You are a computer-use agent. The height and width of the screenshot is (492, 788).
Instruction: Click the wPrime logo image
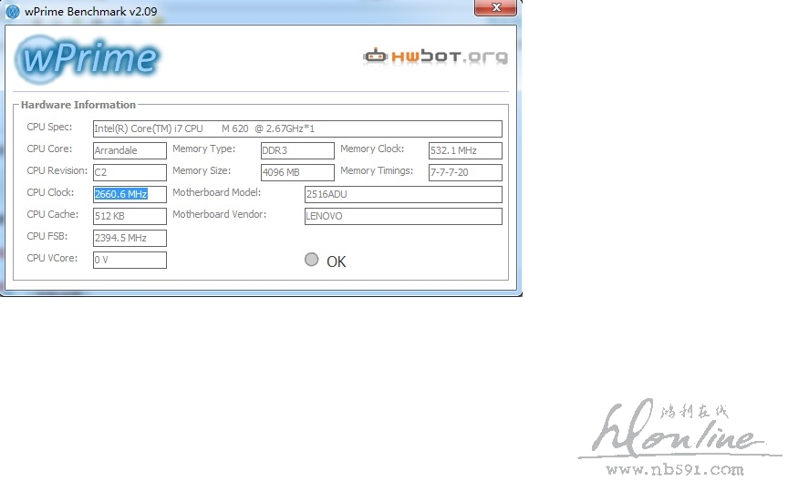click(87, 58)
